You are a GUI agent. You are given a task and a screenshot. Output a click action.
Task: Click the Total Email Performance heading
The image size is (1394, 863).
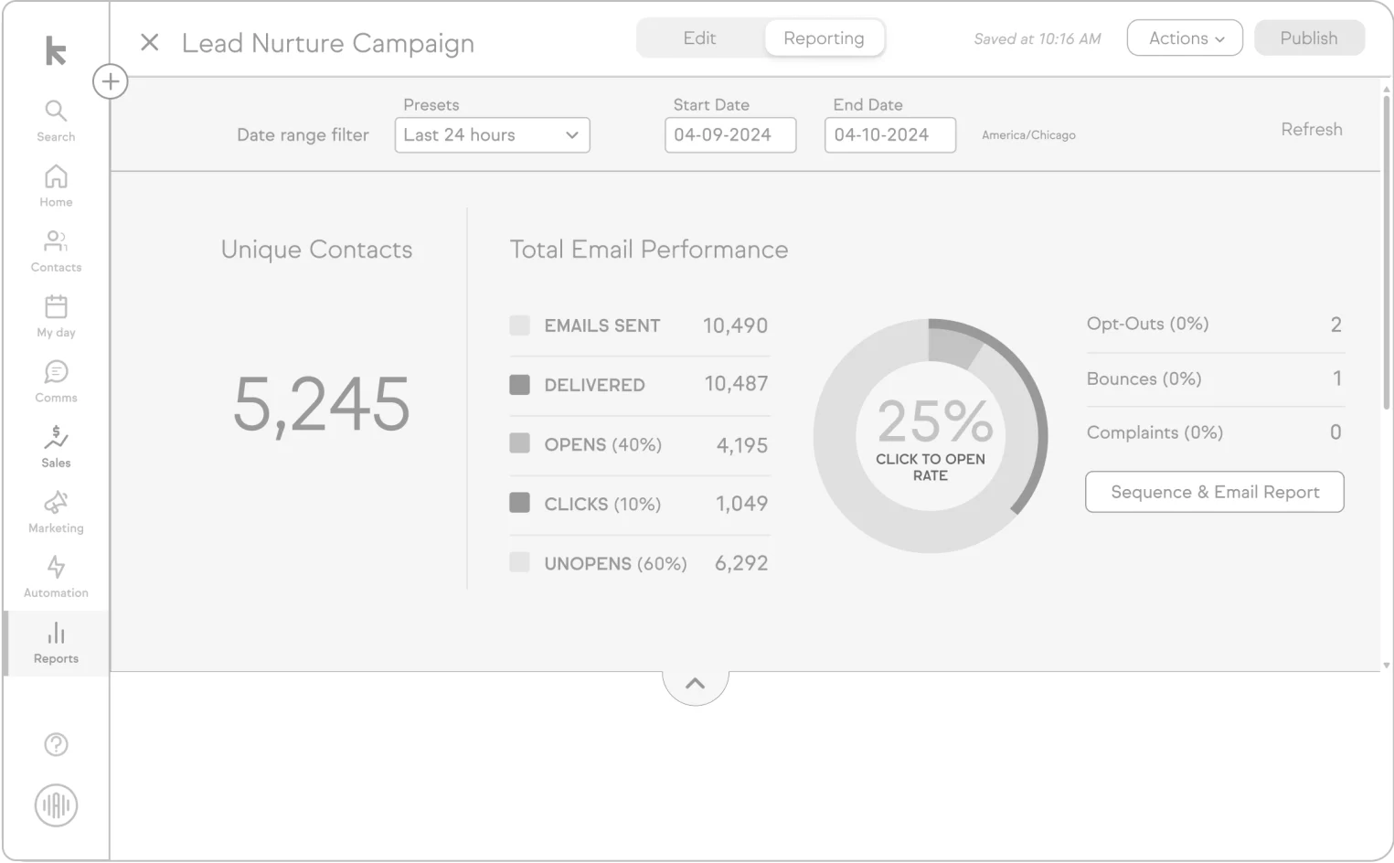[649, 250]
